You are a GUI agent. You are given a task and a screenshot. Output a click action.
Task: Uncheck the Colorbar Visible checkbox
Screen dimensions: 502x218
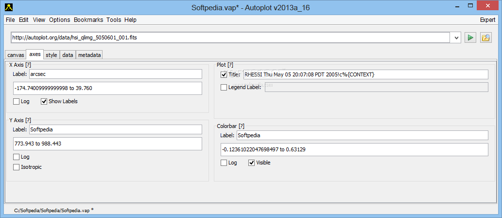click(252, 163)
